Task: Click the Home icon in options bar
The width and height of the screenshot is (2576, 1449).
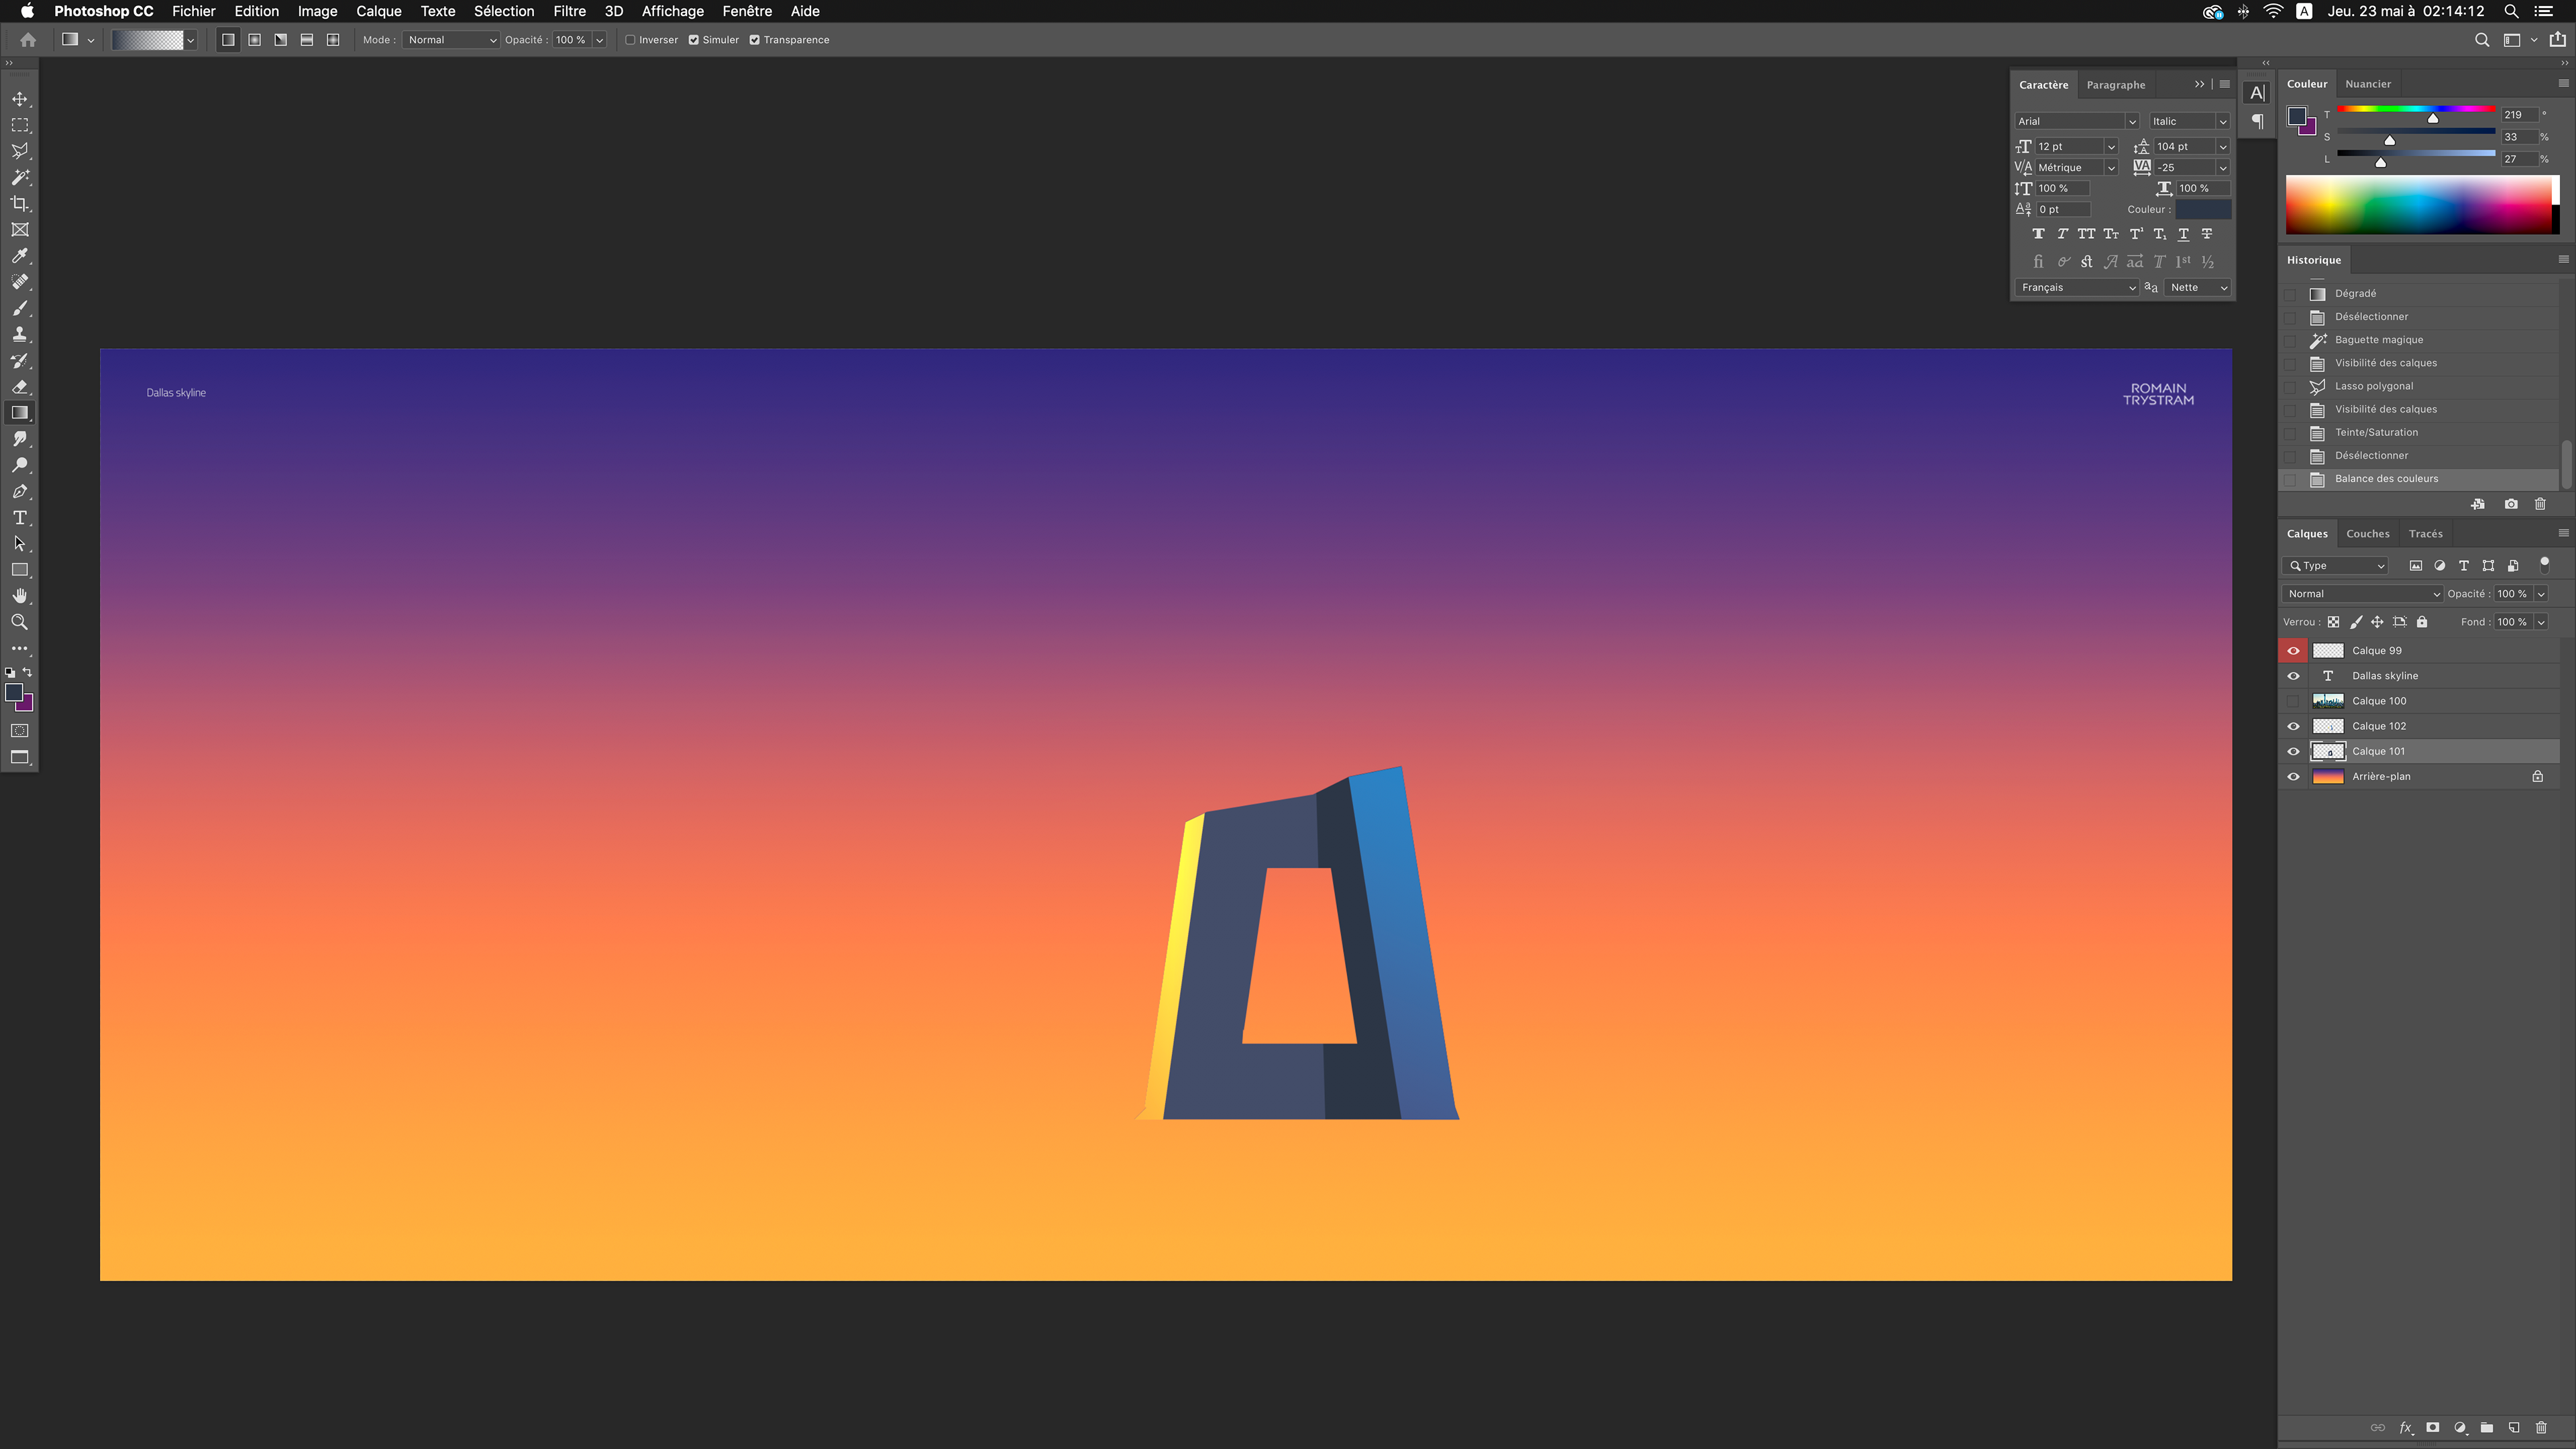Action: click(x=28, y=40)
